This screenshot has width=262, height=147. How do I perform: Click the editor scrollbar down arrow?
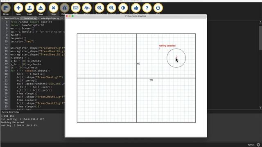point(260,108)
